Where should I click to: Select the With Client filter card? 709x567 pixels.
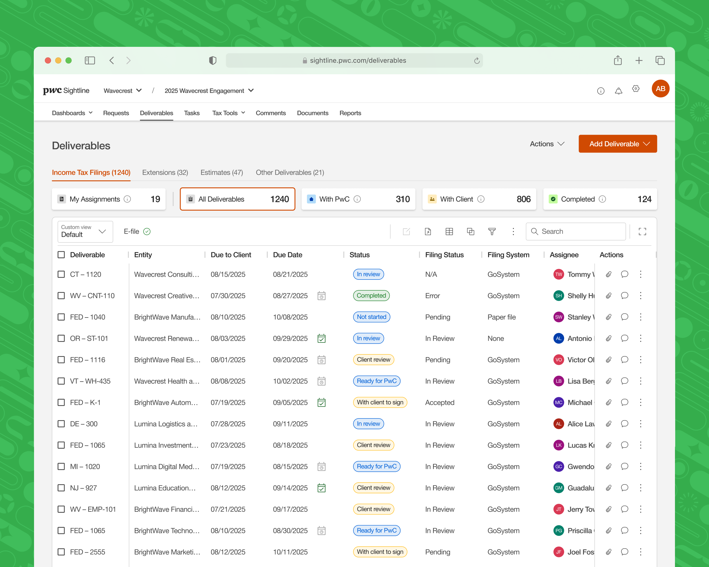[479, 199]
